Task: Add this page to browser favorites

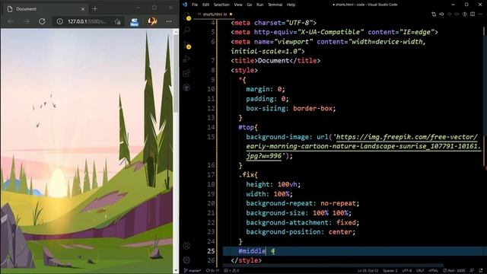Action: 117,21
